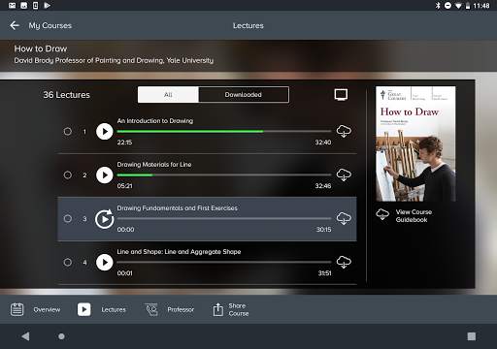Viewport: 497px width, 349px height.
Task: Tap the Wi-Fi status icon
Action: pos(458,6)
